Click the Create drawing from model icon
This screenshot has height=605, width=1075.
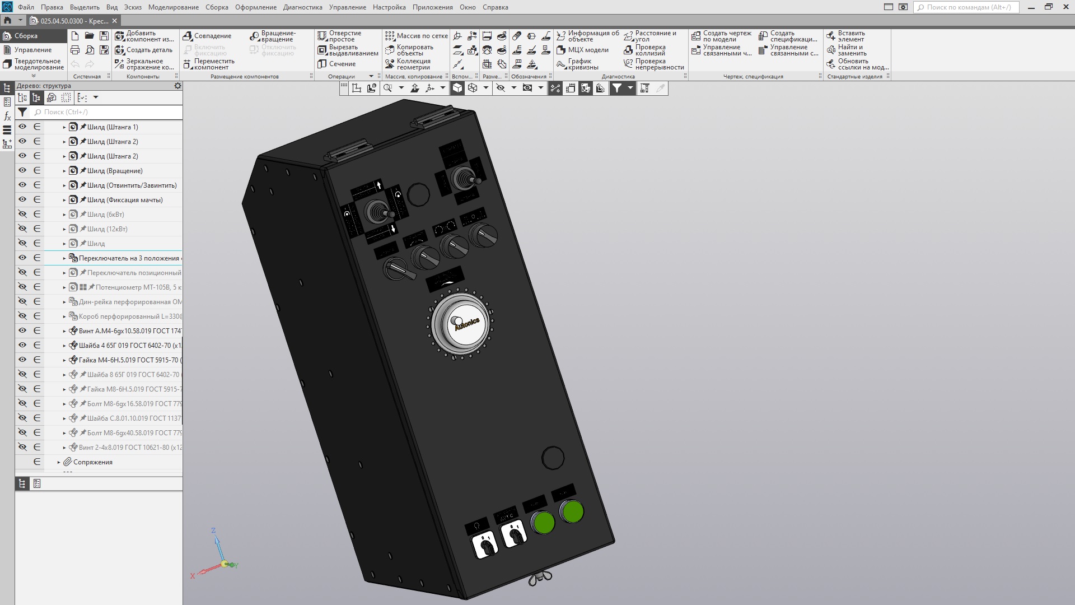pyautogui.click(x=696, y=36)
